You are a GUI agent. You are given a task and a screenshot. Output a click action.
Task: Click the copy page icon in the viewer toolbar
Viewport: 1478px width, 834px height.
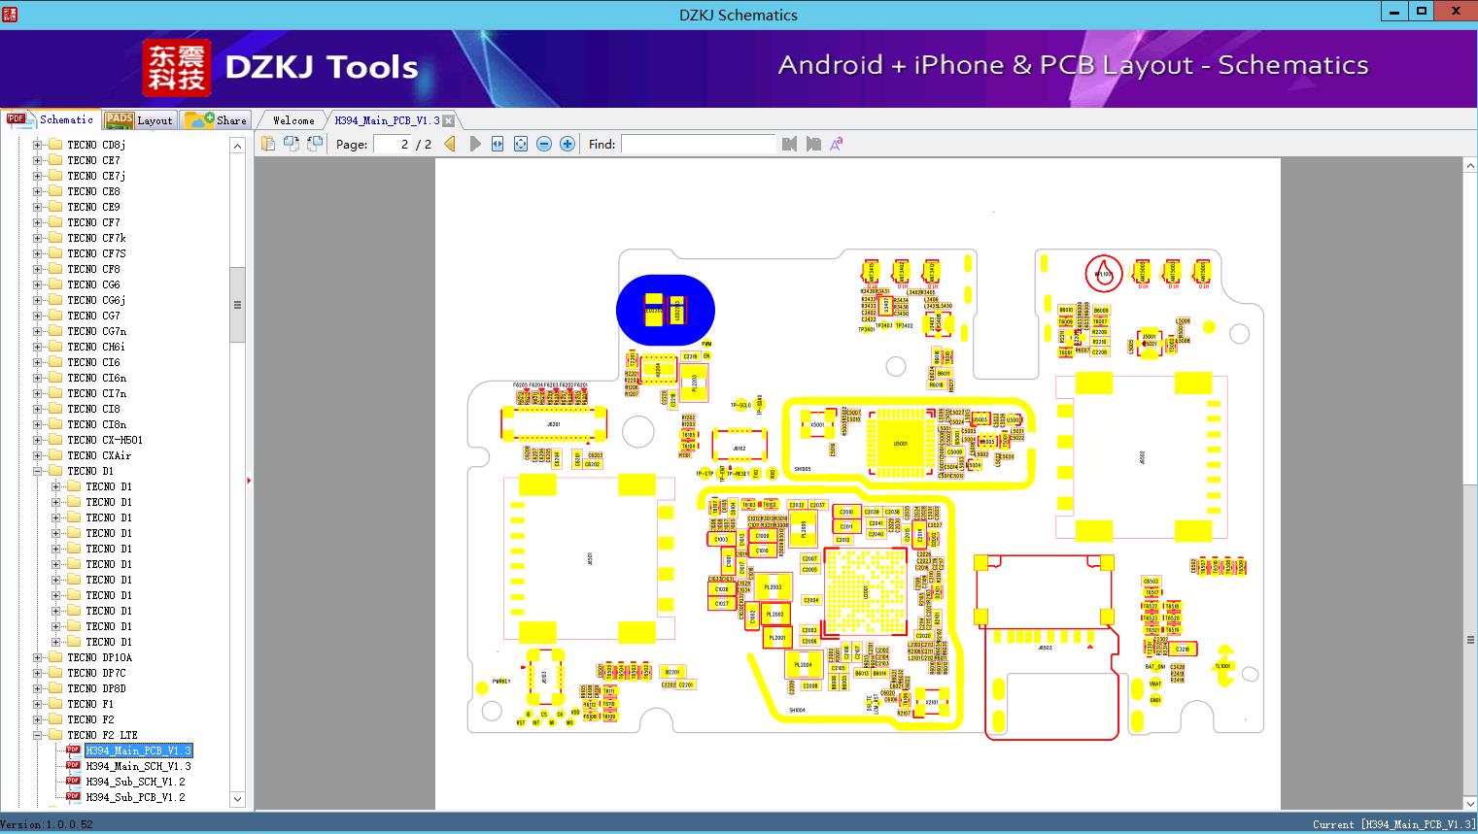pos(267,144)
